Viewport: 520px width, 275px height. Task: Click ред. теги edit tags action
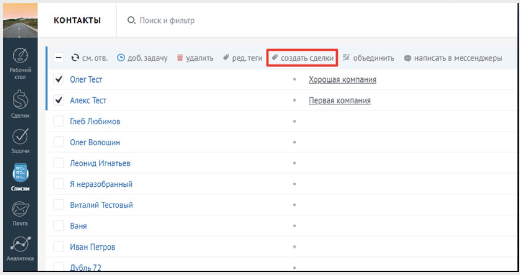(x=242, y=58)
